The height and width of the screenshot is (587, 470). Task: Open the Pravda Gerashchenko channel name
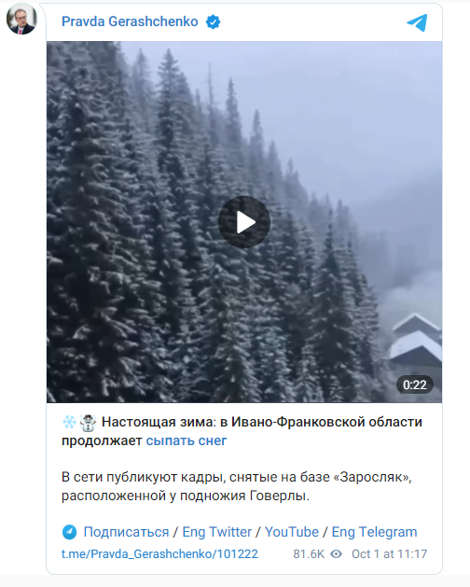[130, 21]
